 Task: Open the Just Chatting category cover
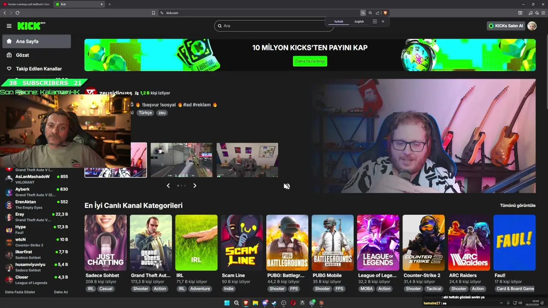tap(105, 243)
